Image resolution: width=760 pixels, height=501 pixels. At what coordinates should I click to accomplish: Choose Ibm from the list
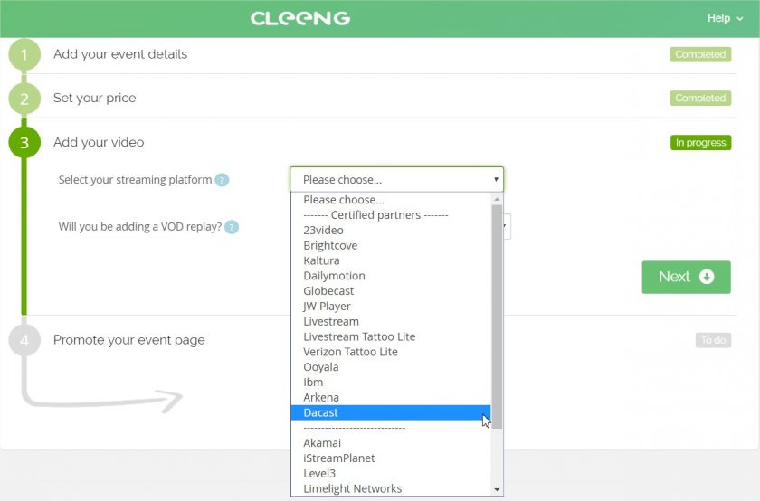[391, 382]
